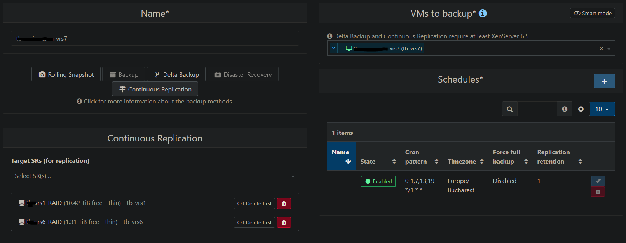The width and height of the screenshot is (626, 243).
Task: Sort schedules by Name column
Action: point(341,157)
